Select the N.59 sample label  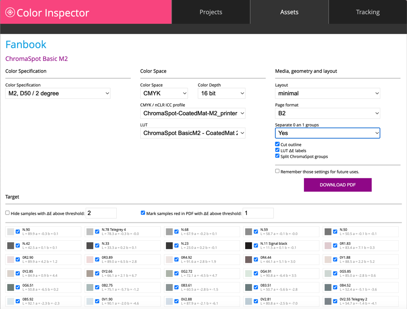click(264, 229)
